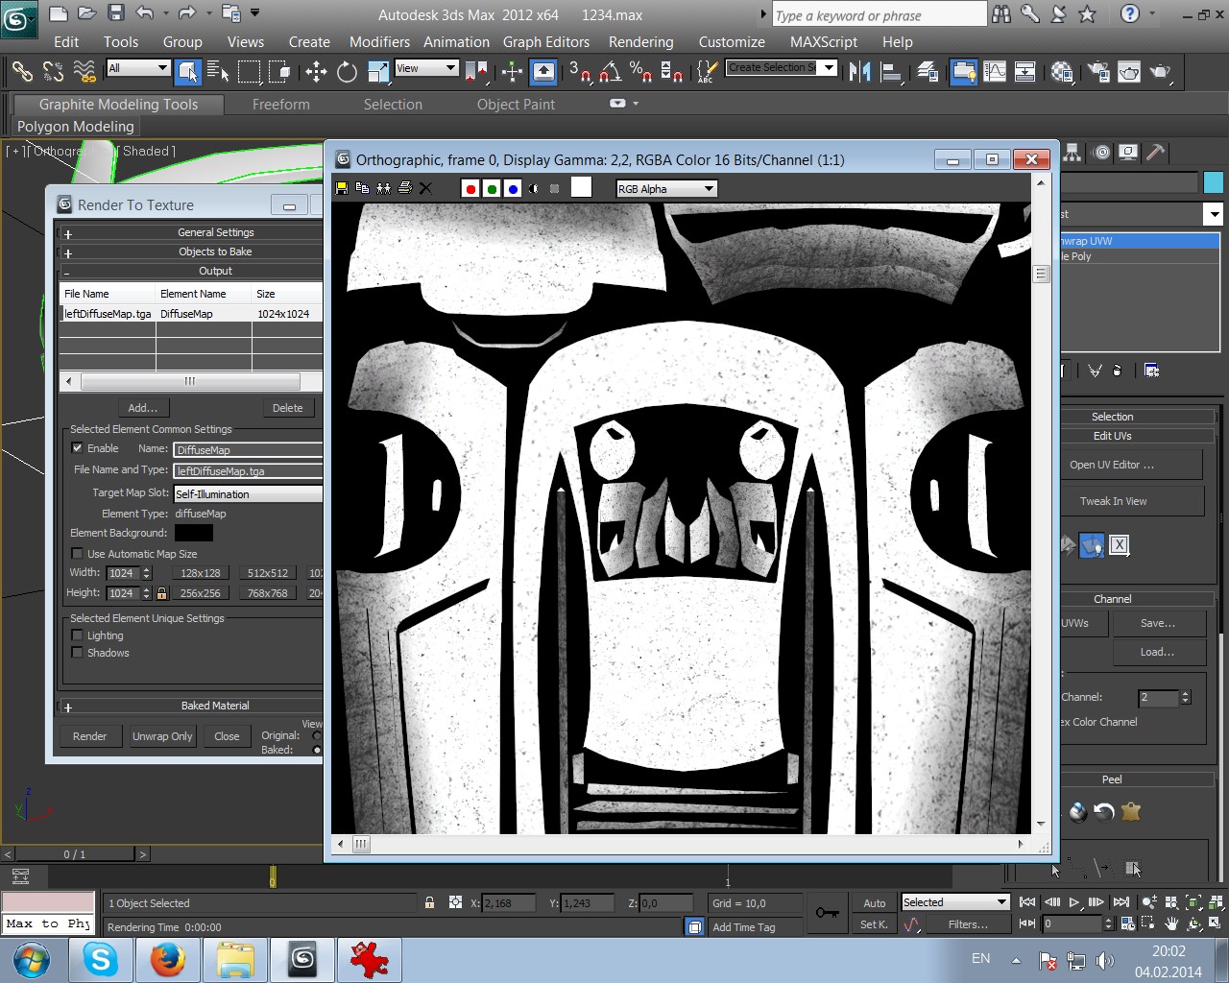Save the rendered image with disk icon
1229x983 pixels.
point(342,188)
